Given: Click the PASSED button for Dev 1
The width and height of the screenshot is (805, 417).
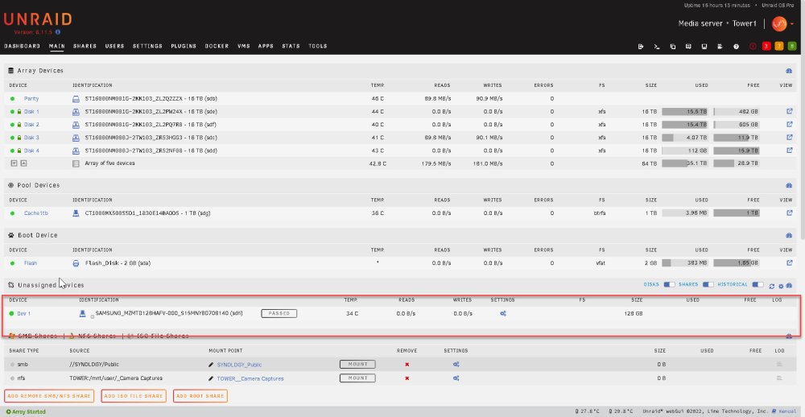Looking at the screenshot, I should [x=279, y=313].
